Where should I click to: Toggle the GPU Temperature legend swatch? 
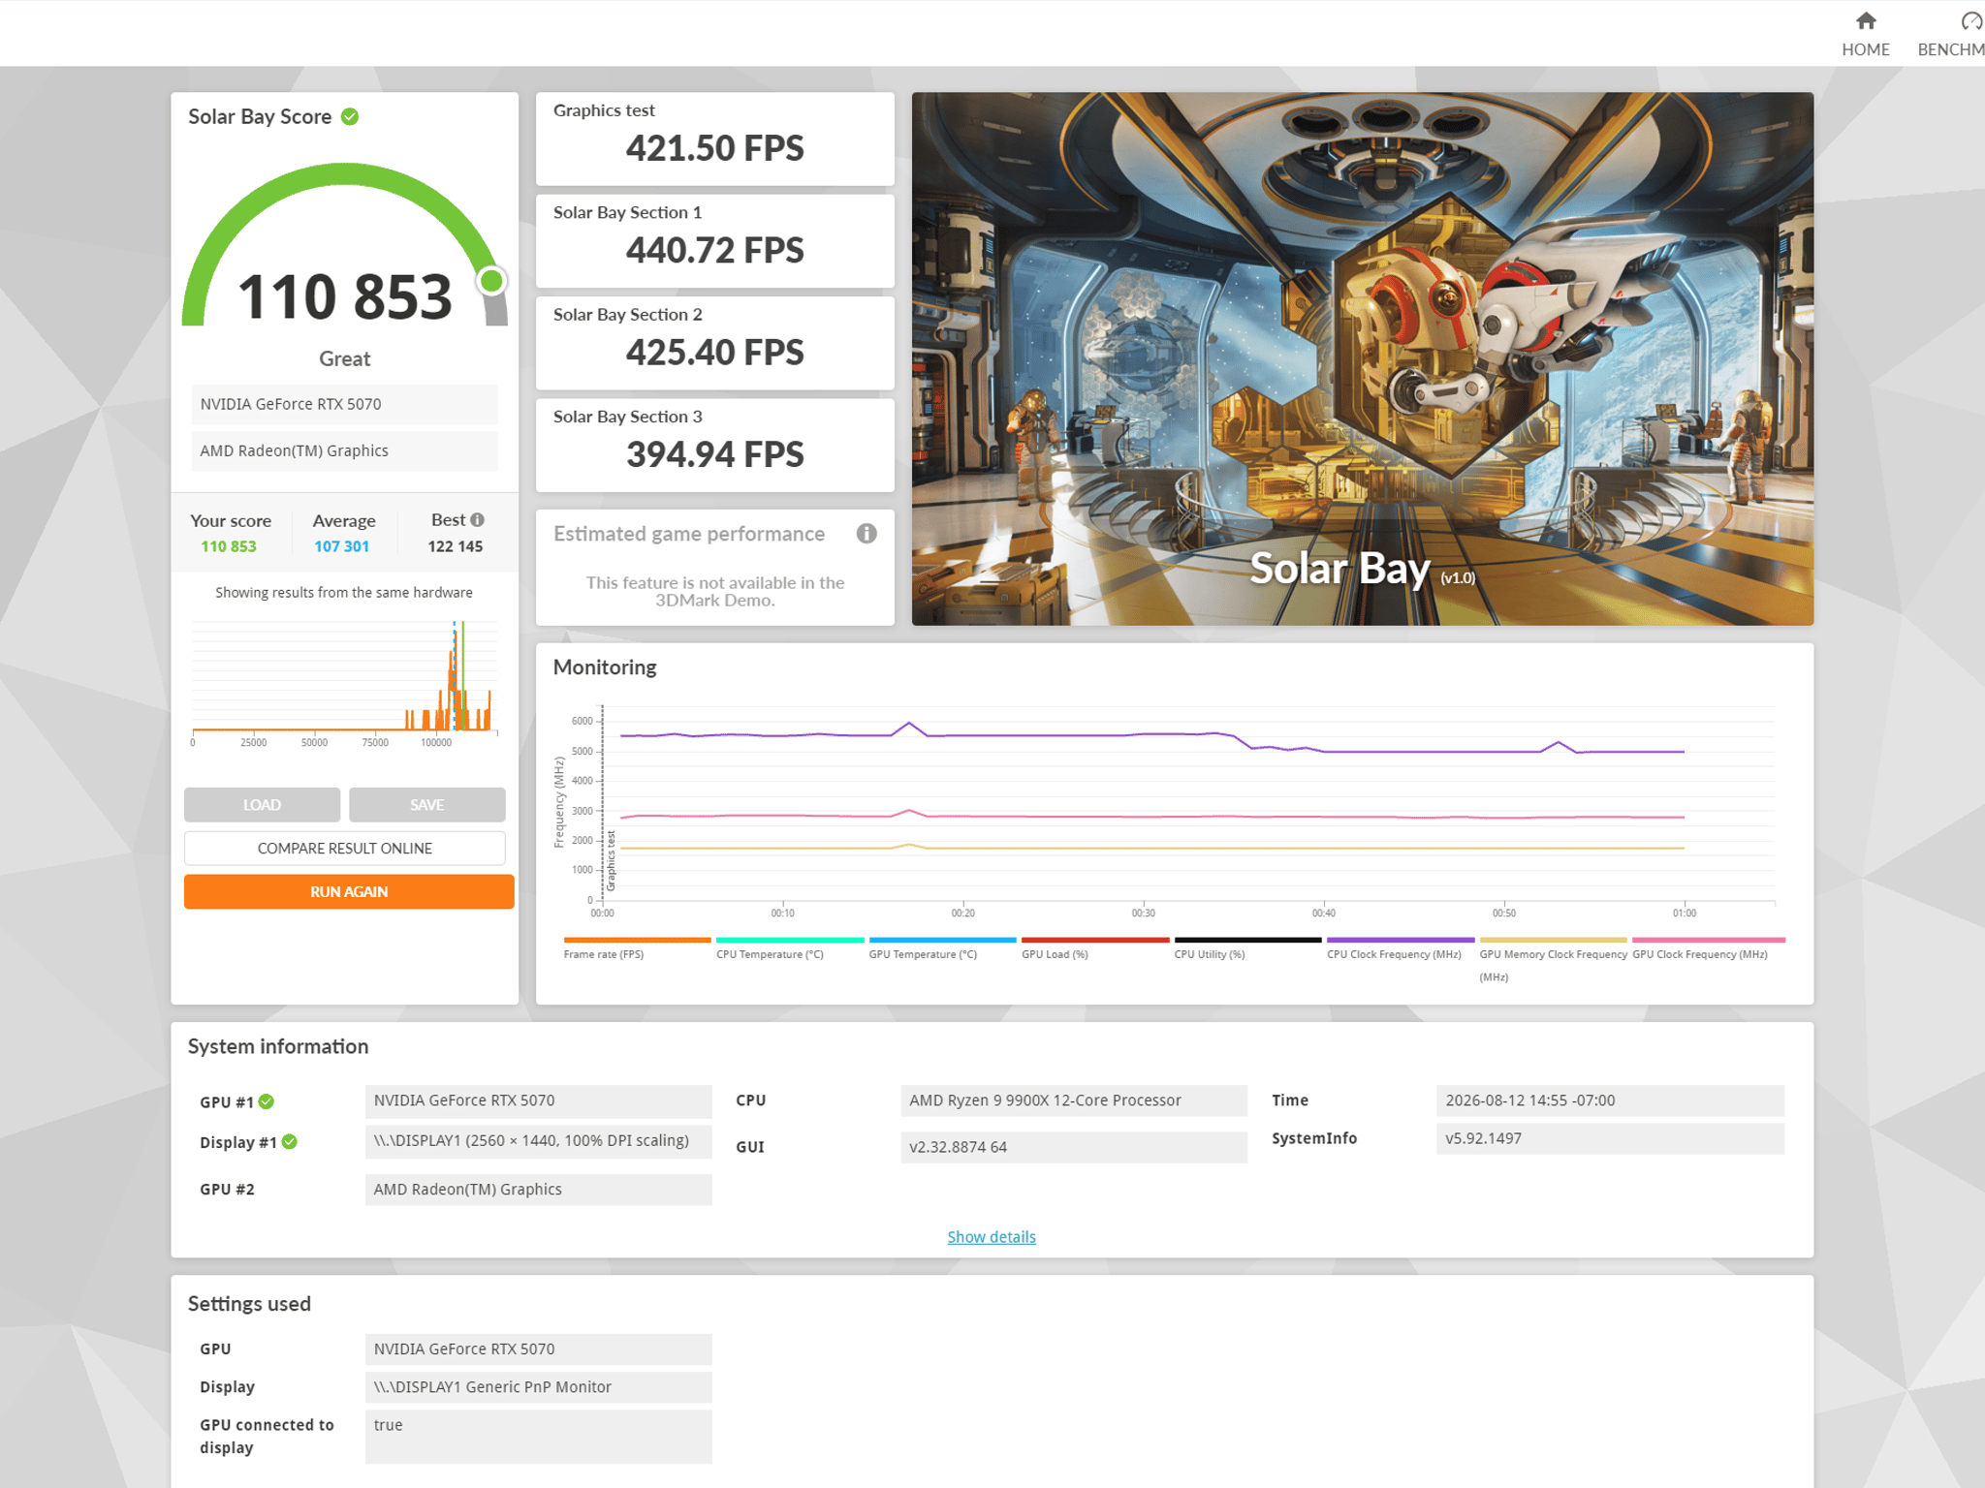tap(942, 940)
